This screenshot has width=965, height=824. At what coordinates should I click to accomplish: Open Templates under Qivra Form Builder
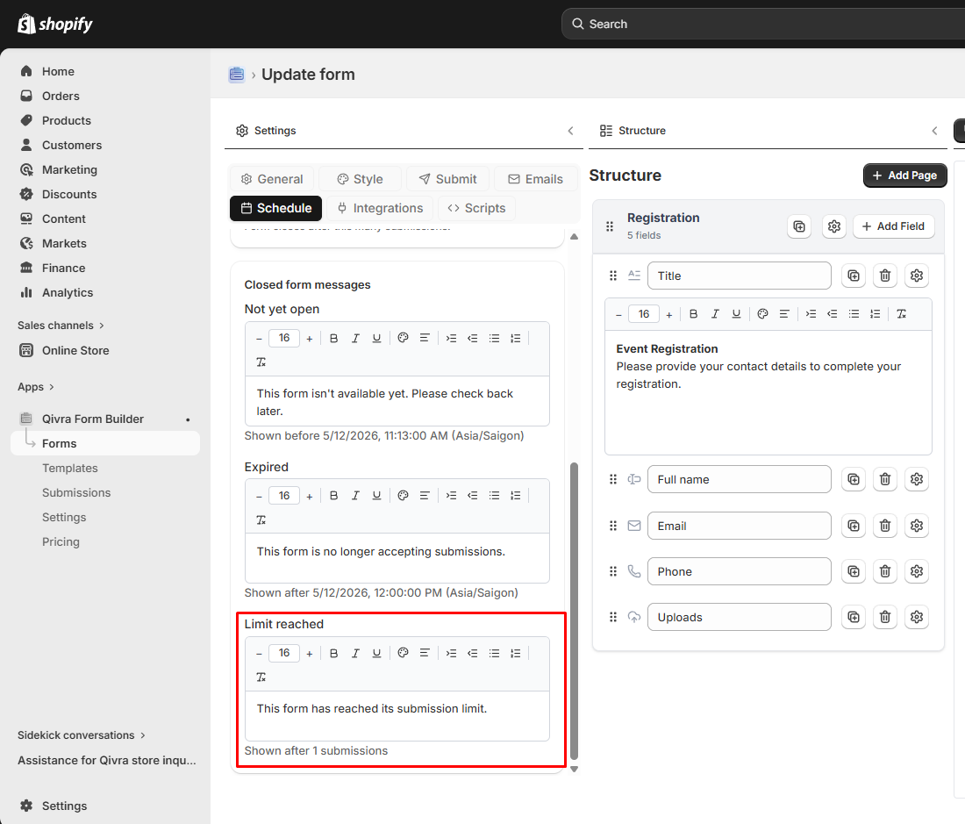pyautogui.click(x=69, y=469)
